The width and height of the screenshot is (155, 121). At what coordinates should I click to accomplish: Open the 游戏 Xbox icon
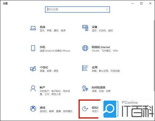[33, 109]
